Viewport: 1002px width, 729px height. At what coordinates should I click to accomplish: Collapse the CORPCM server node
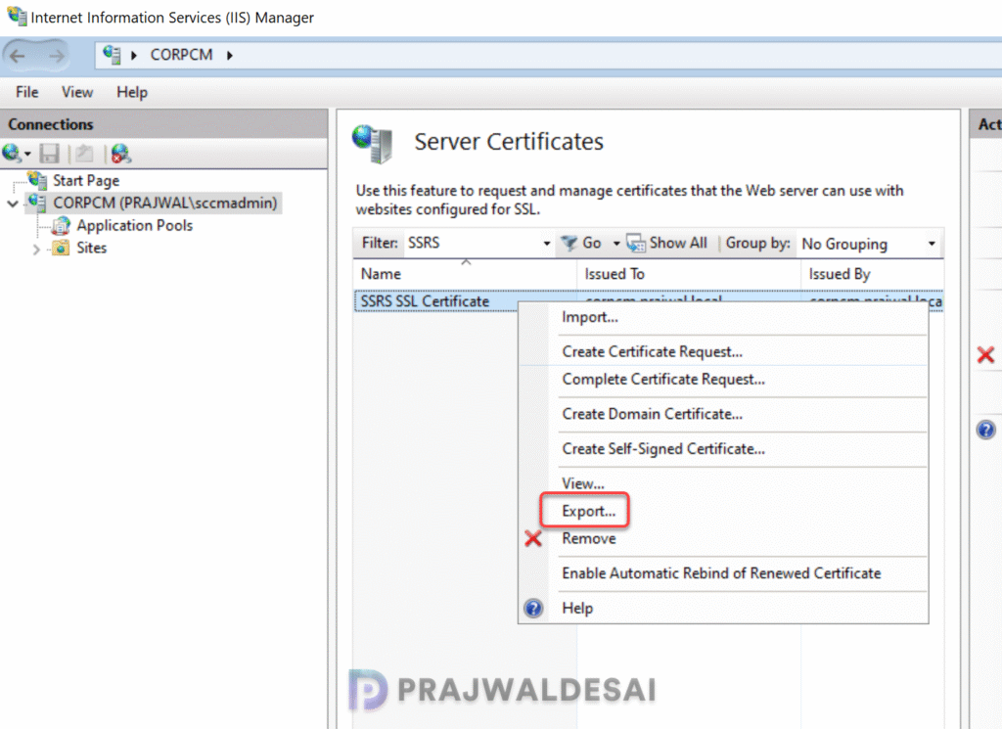(13, 204)
